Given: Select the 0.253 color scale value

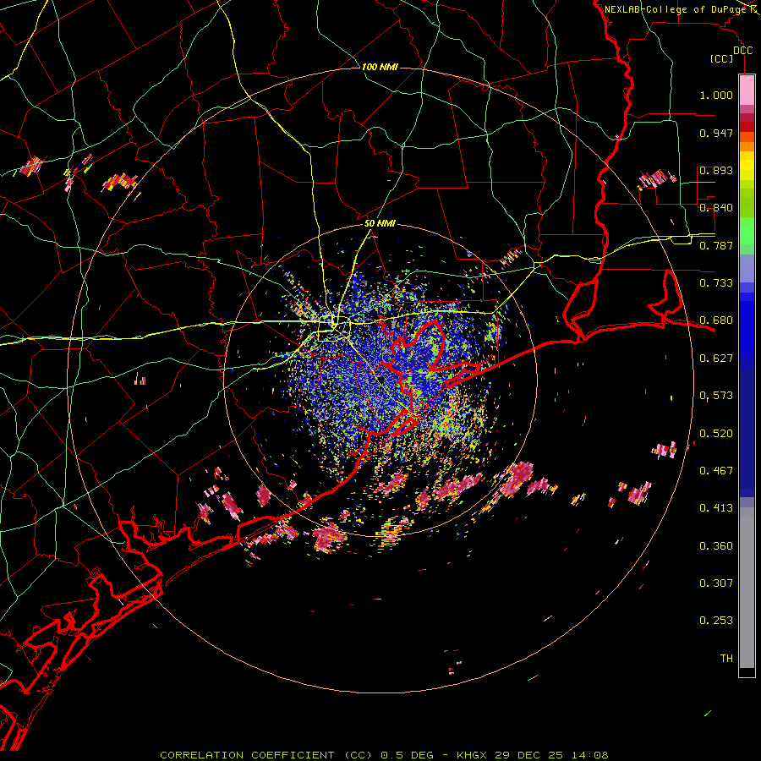Looking at the screenshot, I should [716, 621].
